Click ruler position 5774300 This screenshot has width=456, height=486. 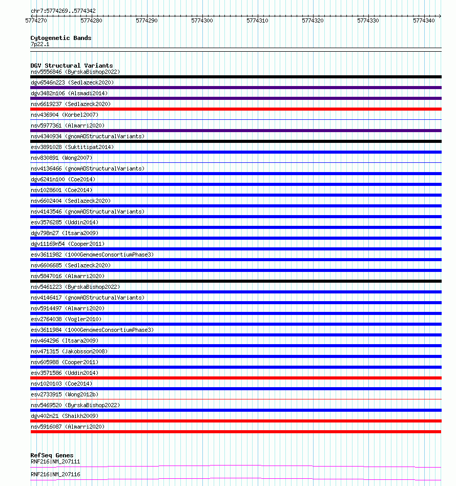click(x=202, y=20)
